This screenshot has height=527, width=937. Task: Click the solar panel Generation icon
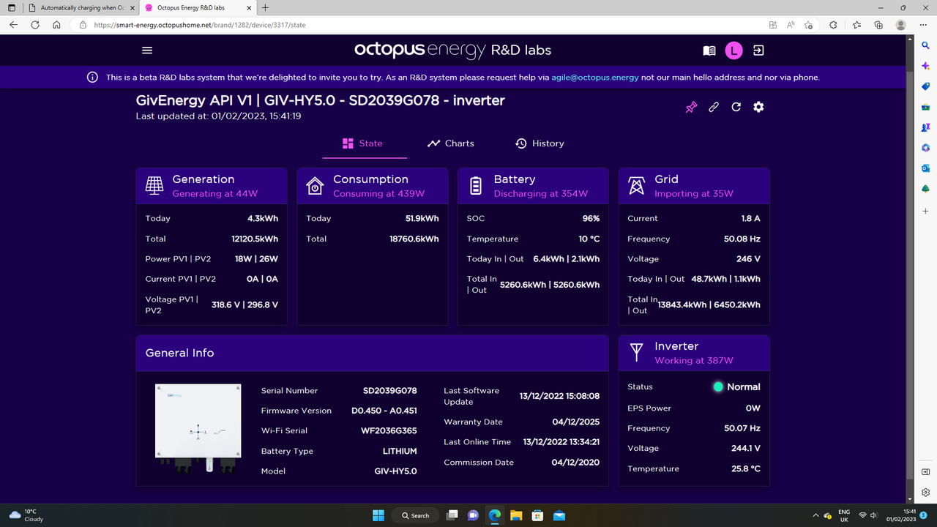click(154, 186)
